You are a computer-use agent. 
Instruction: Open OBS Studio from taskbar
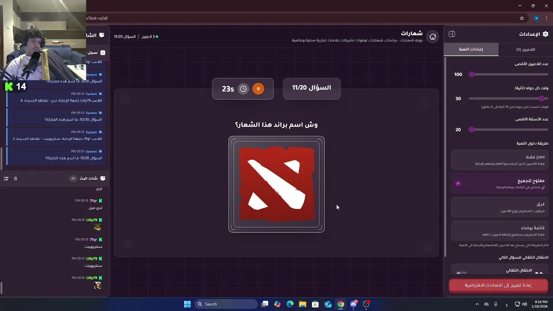[366, 304]
